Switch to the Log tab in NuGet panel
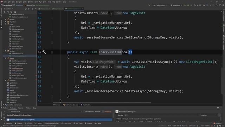 [34, 108]
